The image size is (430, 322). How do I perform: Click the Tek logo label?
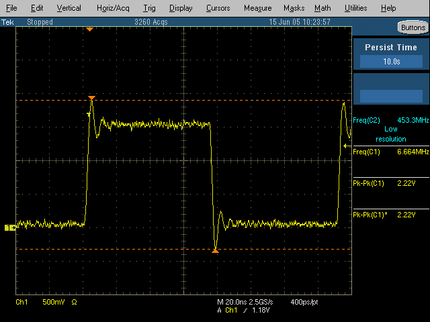click(x=7, y=22)
